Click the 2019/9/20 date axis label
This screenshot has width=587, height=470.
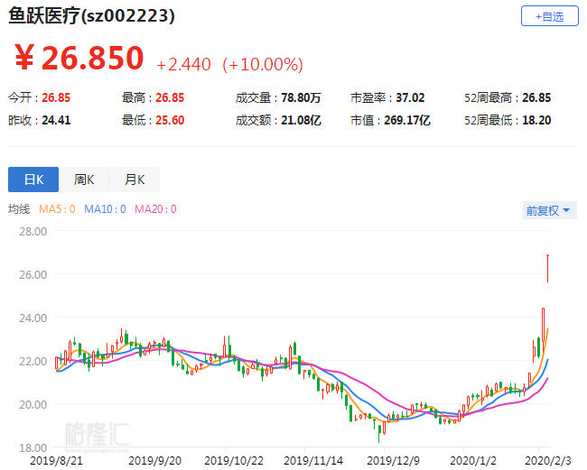(x=154, y=461)
